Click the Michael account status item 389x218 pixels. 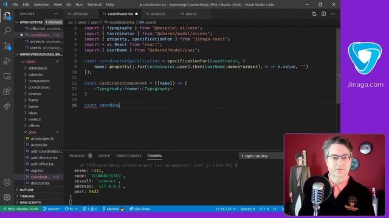point(113,209)
